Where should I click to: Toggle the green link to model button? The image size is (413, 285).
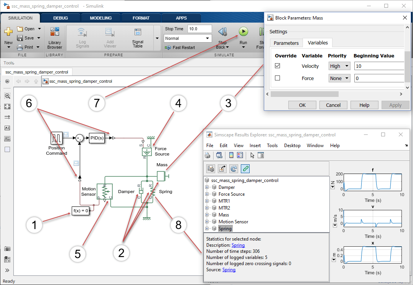[245, 169]
